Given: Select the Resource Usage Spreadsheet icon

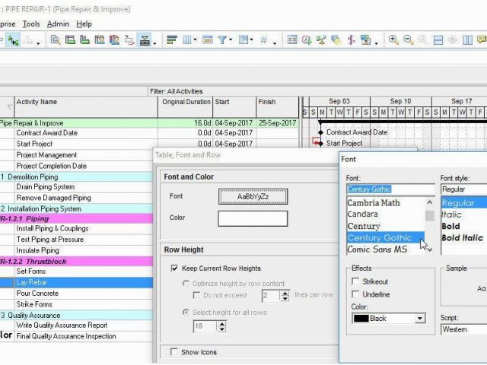Looking at the screenshot, I should 100,40.
